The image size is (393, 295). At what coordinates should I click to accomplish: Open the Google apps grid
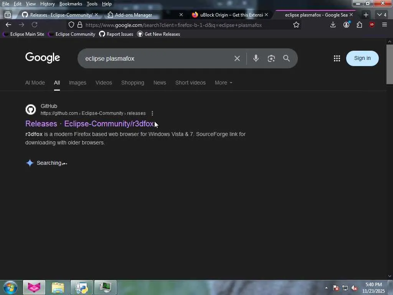tap(337, 58)
